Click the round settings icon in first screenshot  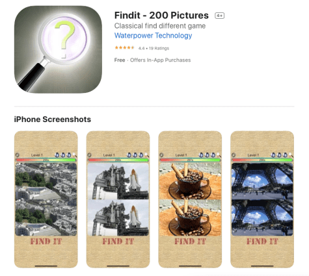[18, 155]
